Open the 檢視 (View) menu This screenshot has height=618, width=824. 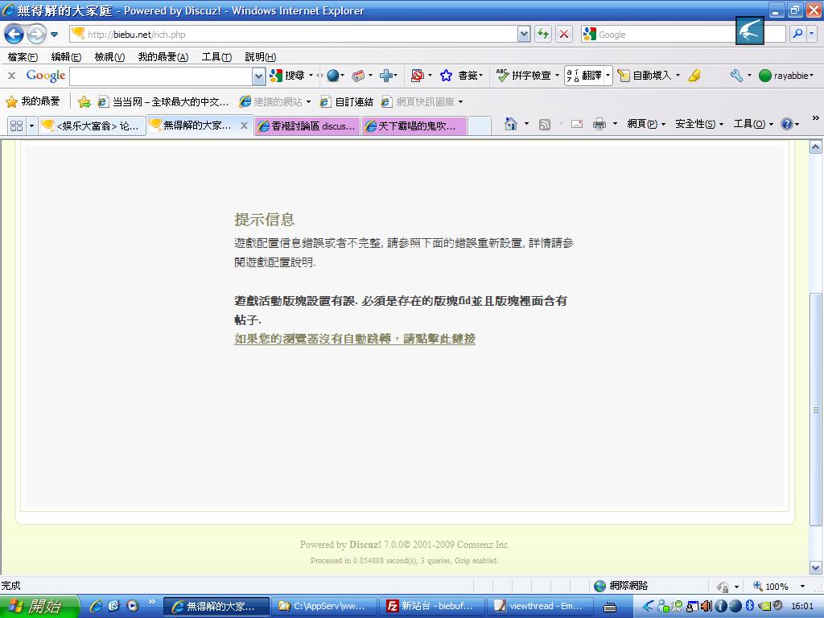(x=109, y=56)
